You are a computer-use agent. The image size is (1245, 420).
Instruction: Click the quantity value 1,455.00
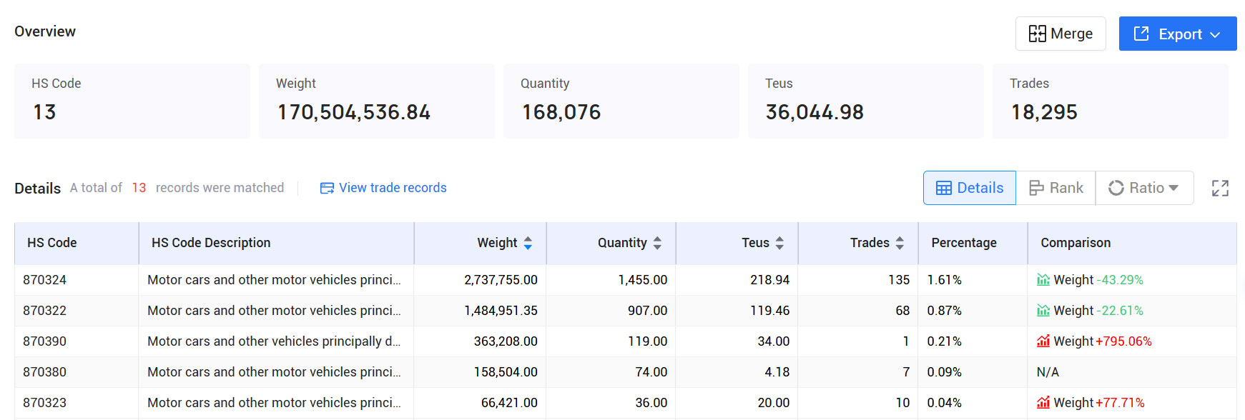[642, 280]
